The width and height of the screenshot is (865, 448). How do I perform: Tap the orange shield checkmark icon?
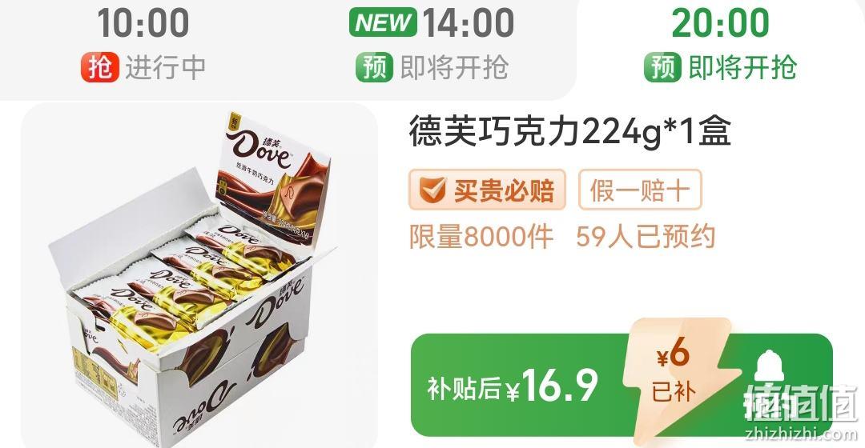(x=432, y=190)
